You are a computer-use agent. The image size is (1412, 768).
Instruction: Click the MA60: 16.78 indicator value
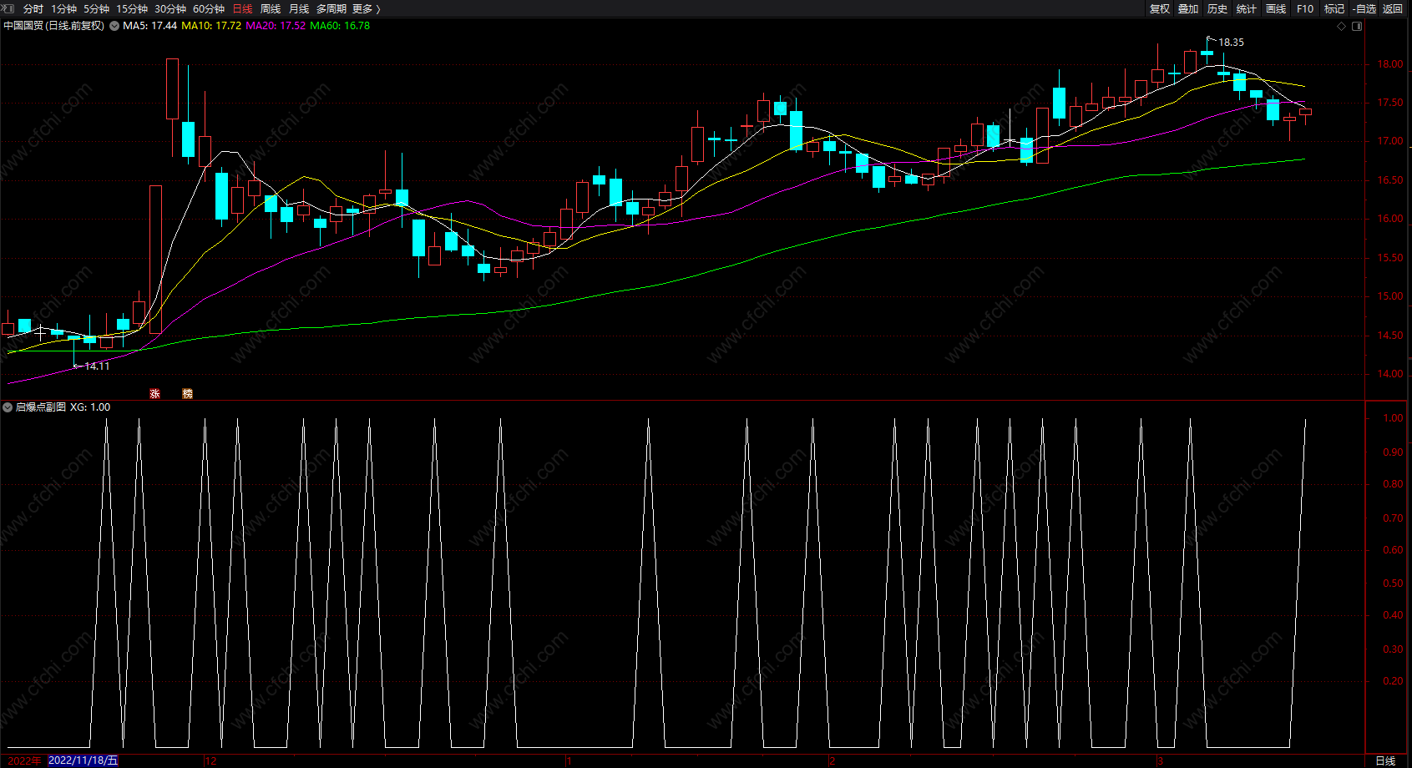(x=340, y=26)
